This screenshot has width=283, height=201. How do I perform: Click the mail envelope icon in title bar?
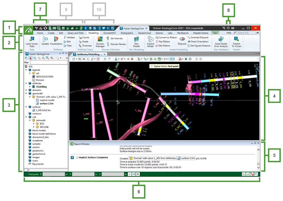point(233,28)
